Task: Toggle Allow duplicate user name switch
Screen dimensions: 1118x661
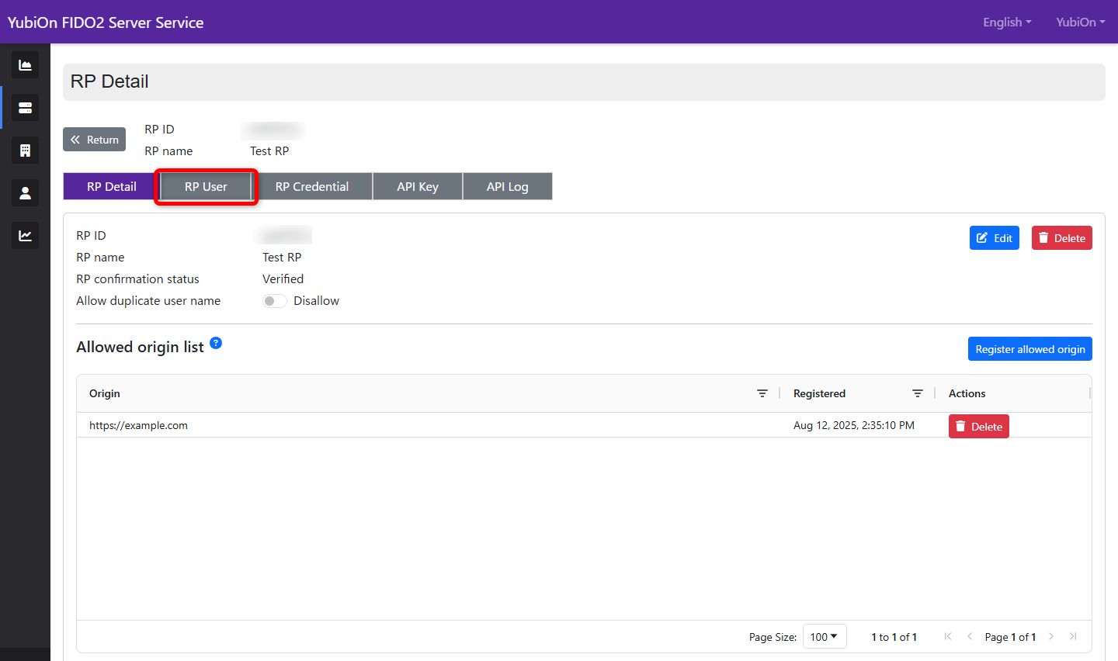Action: pos(275,301)
